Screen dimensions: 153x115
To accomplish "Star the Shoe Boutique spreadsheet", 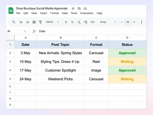I will (x=73, y=9).
